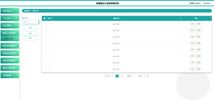Tick the checkbox for row 摊位分类5
The height and width of the screenshot is (100, 214).
click(44, 44)
